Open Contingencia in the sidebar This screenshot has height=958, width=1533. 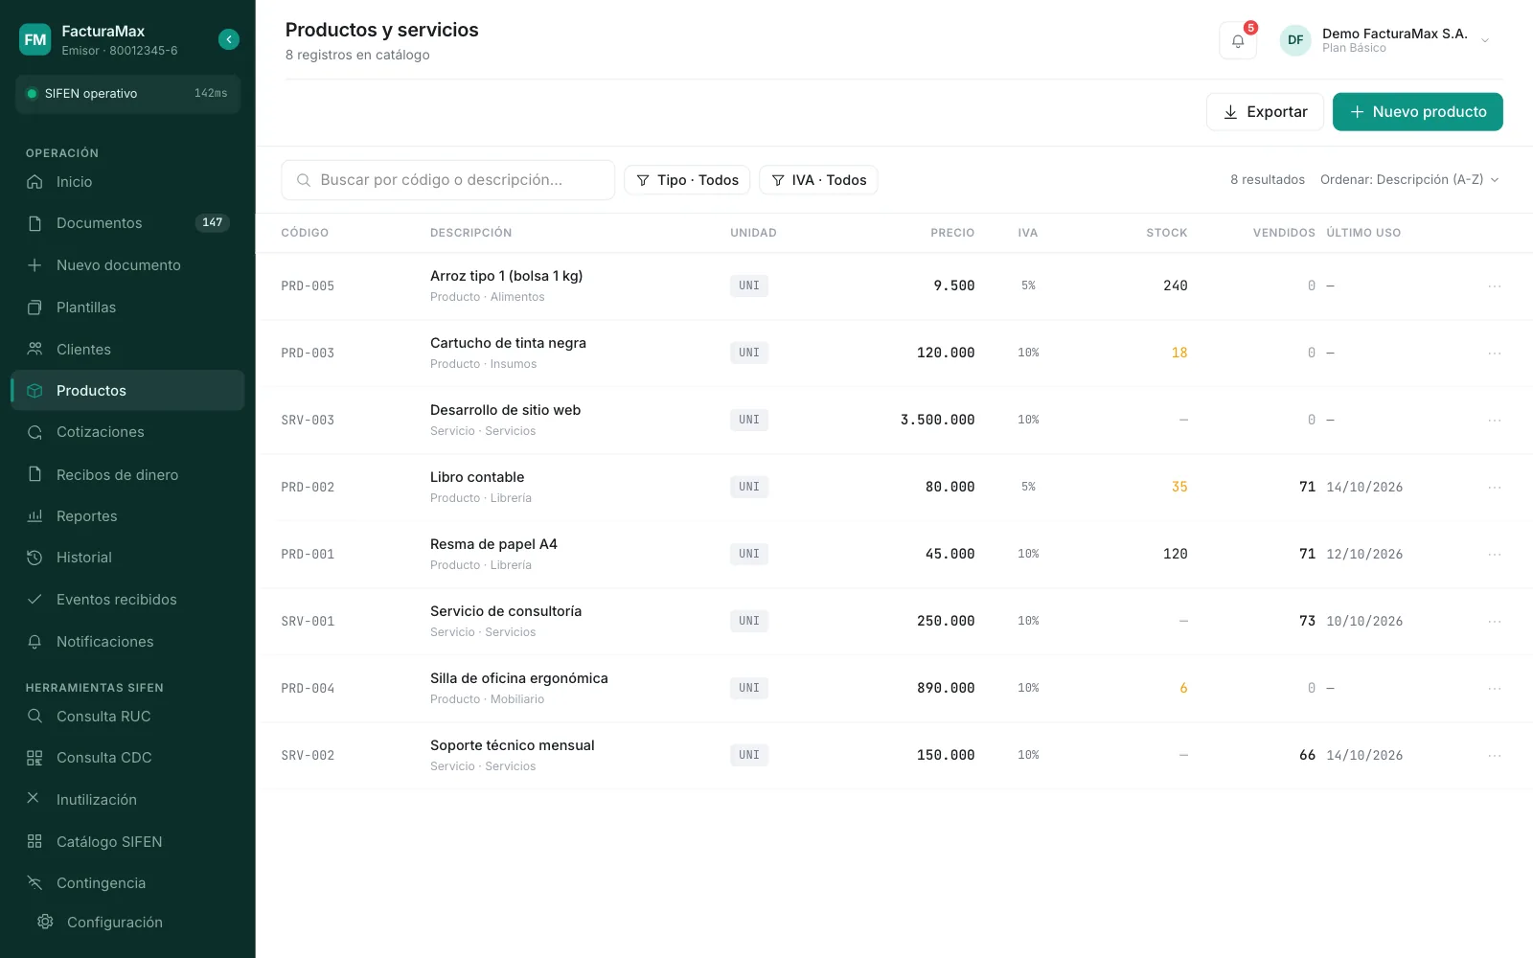click(127, 883)
